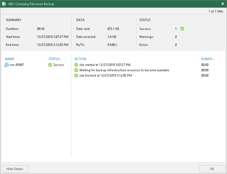Click the 'Data sent:' label

(83, 29)
